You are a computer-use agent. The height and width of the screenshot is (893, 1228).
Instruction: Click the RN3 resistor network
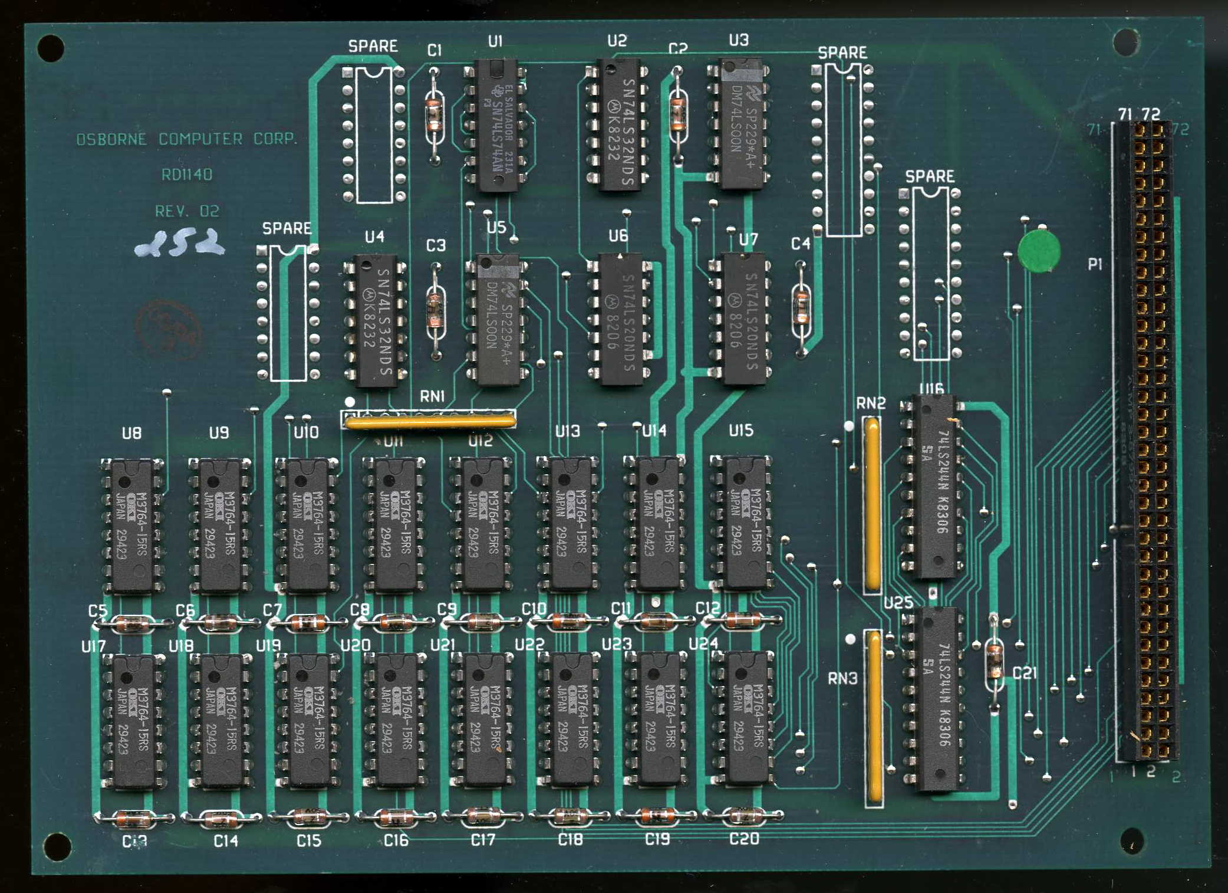click(x=874, y=717)
